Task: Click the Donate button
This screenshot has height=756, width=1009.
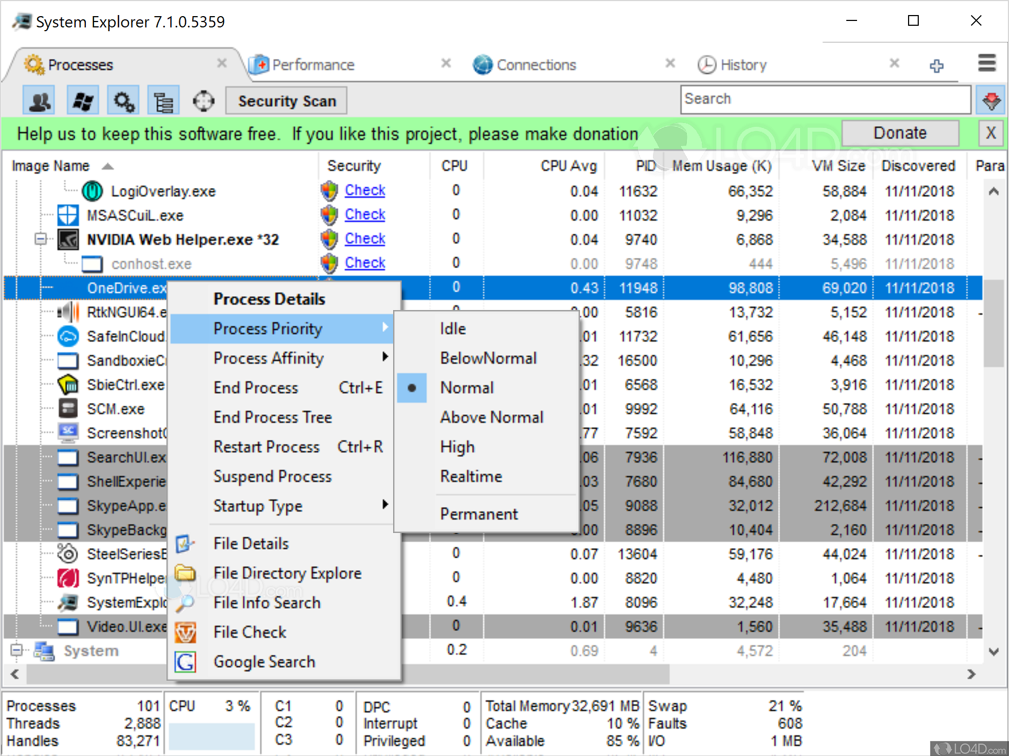Action: (x=900, y=133)
